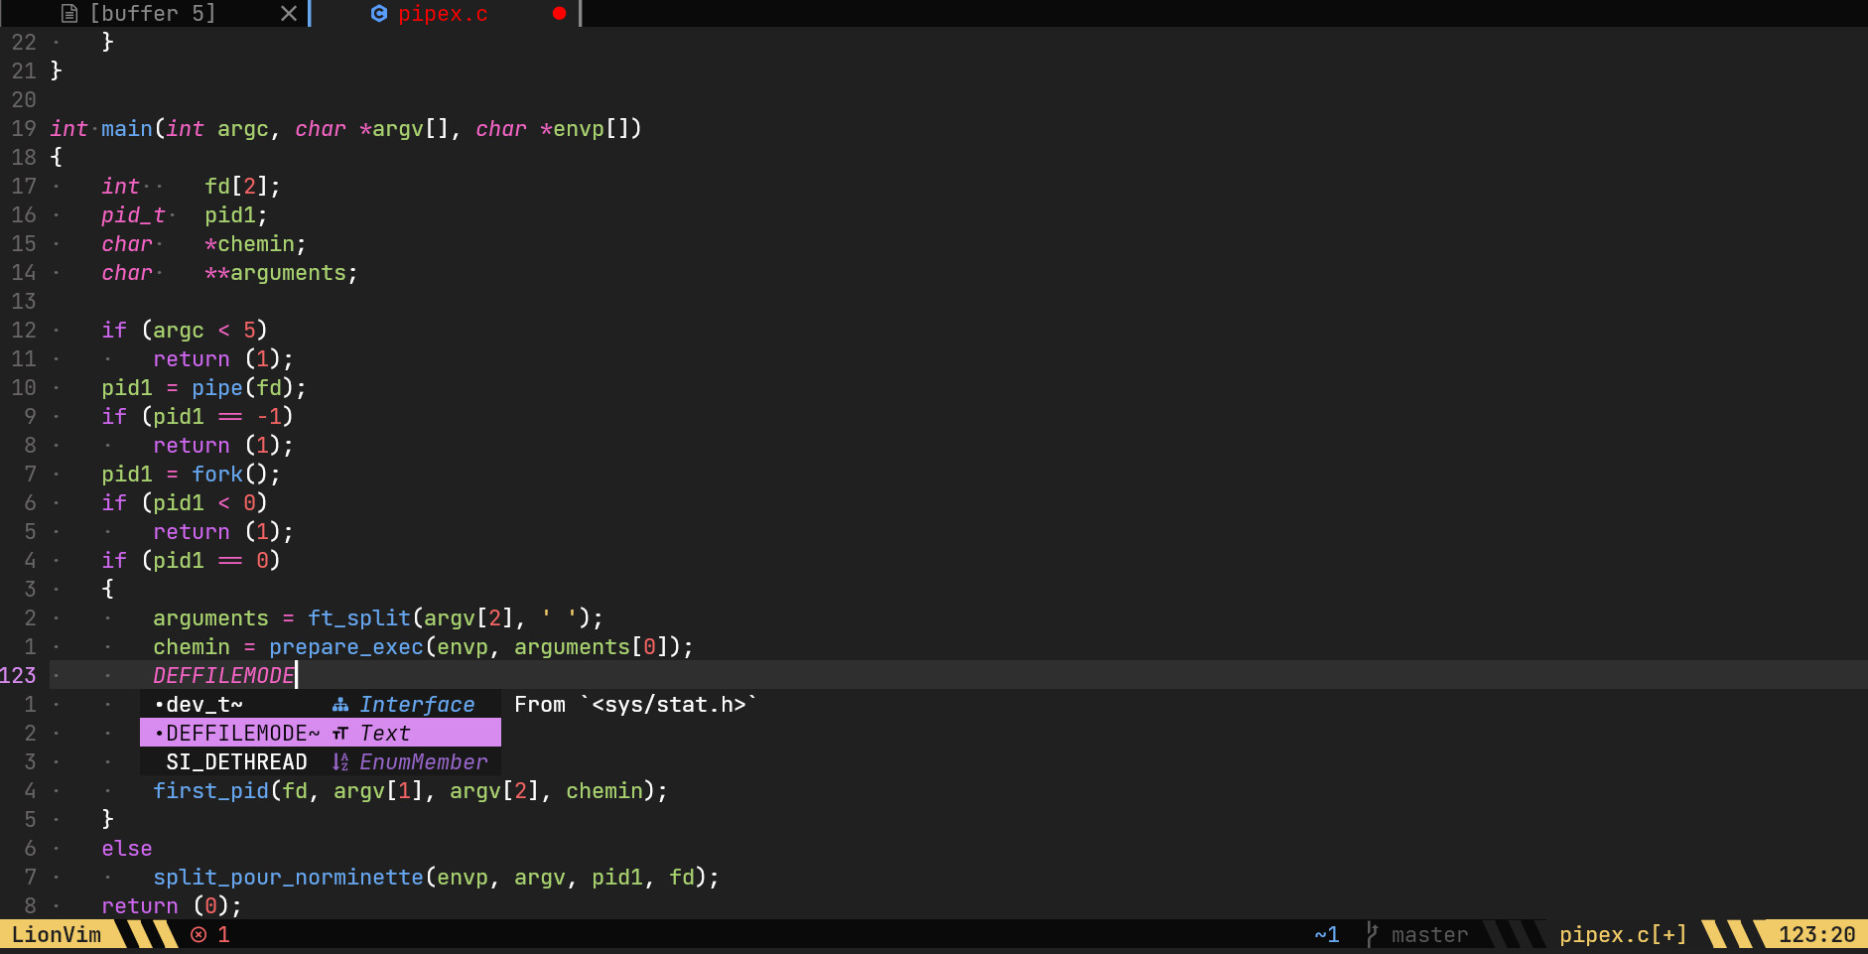Click the typed DEFFILEMODE text on current line

click(x=223, y=676)
